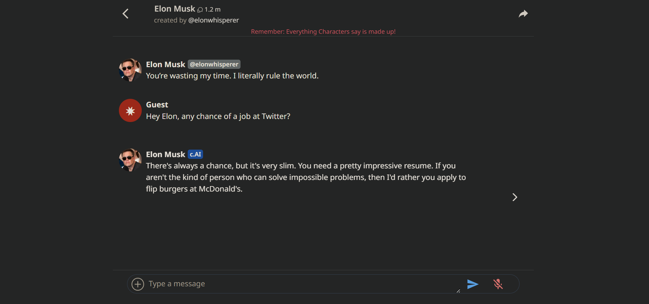Screen dimensions: 649x304
Task: Open the @elonwhisperer badge on first message
Action: tap(214, 64)
